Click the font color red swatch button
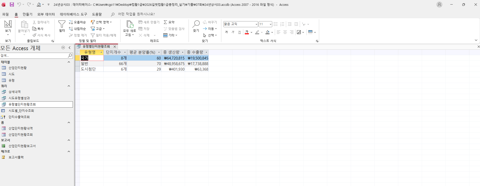Image resolution: width=480 pixels, height=186 pixels. click(247, 32)
